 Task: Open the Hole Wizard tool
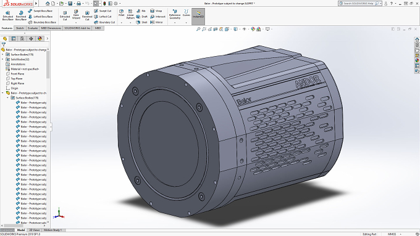(76, 14)
